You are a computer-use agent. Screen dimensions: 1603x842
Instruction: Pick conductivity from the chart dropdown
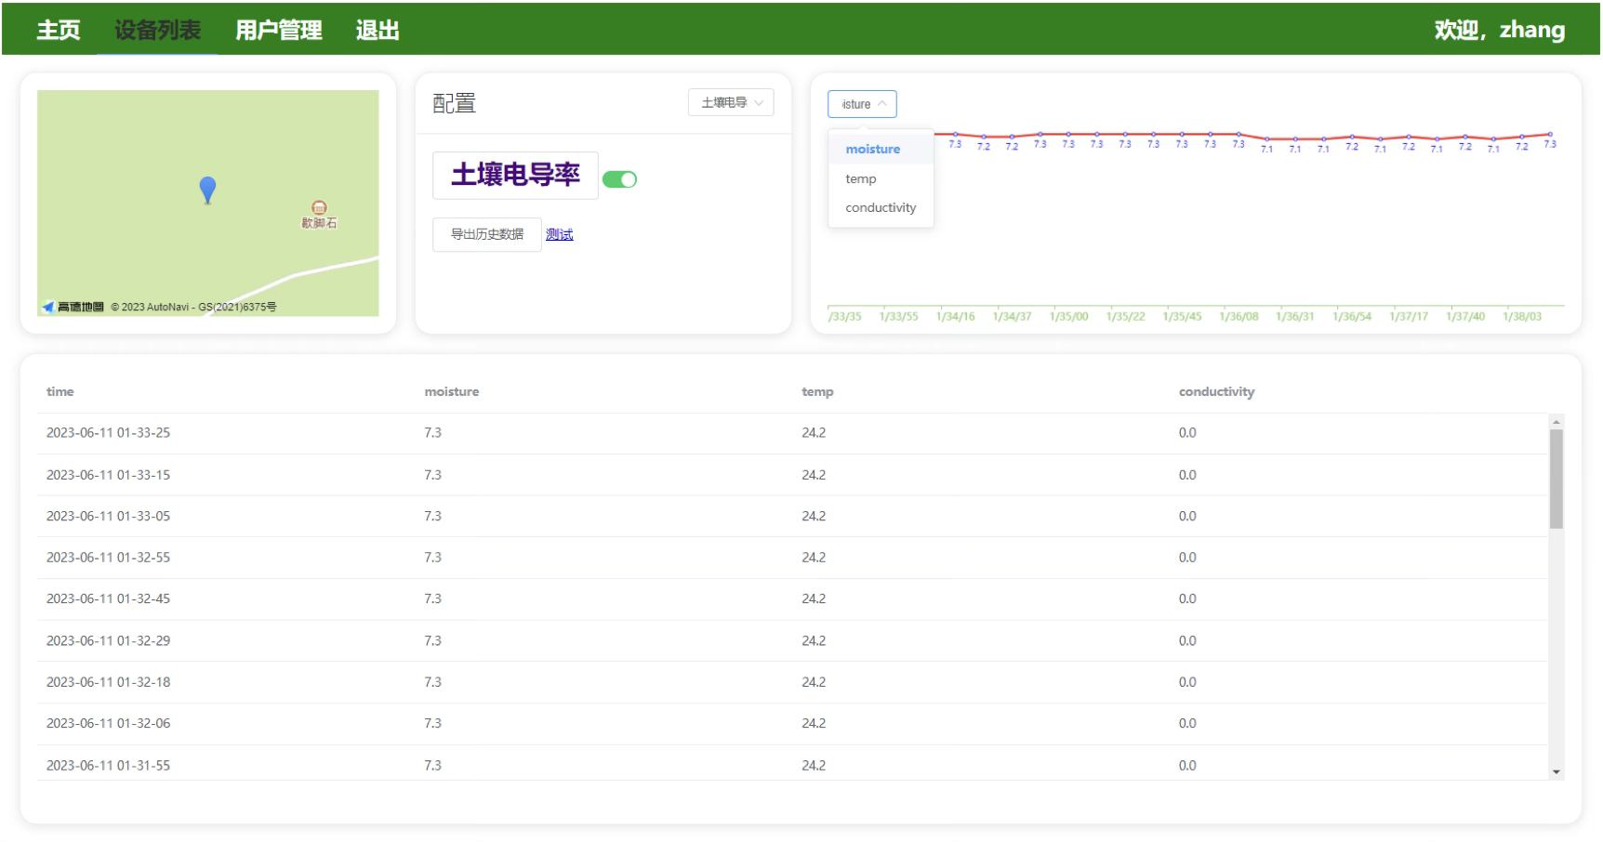pyautogui.click(x=881, y=207)
